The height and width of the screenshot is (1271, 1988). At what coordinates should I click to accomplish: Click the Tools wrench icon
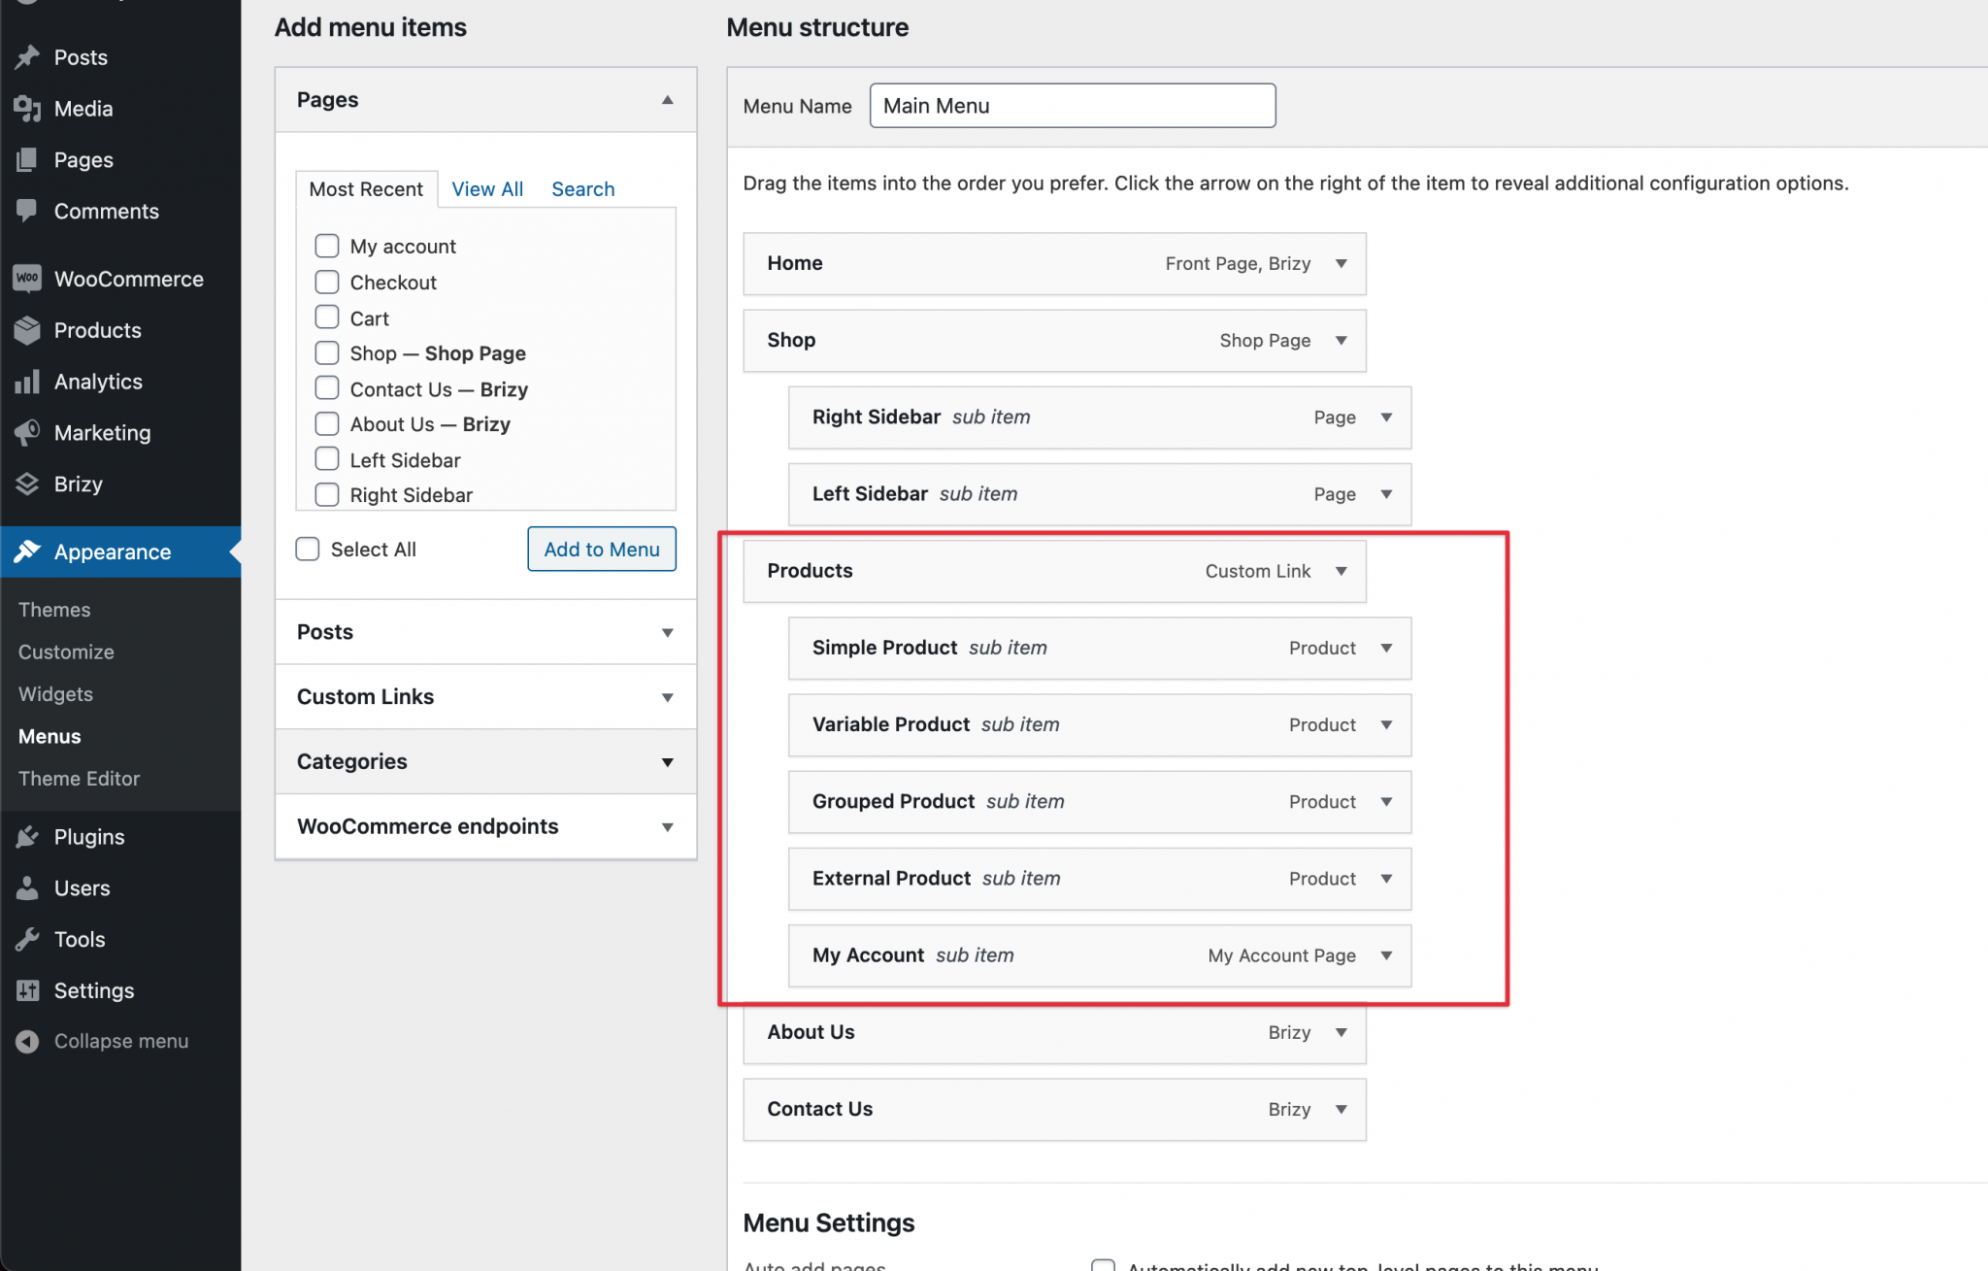[27, 939]
